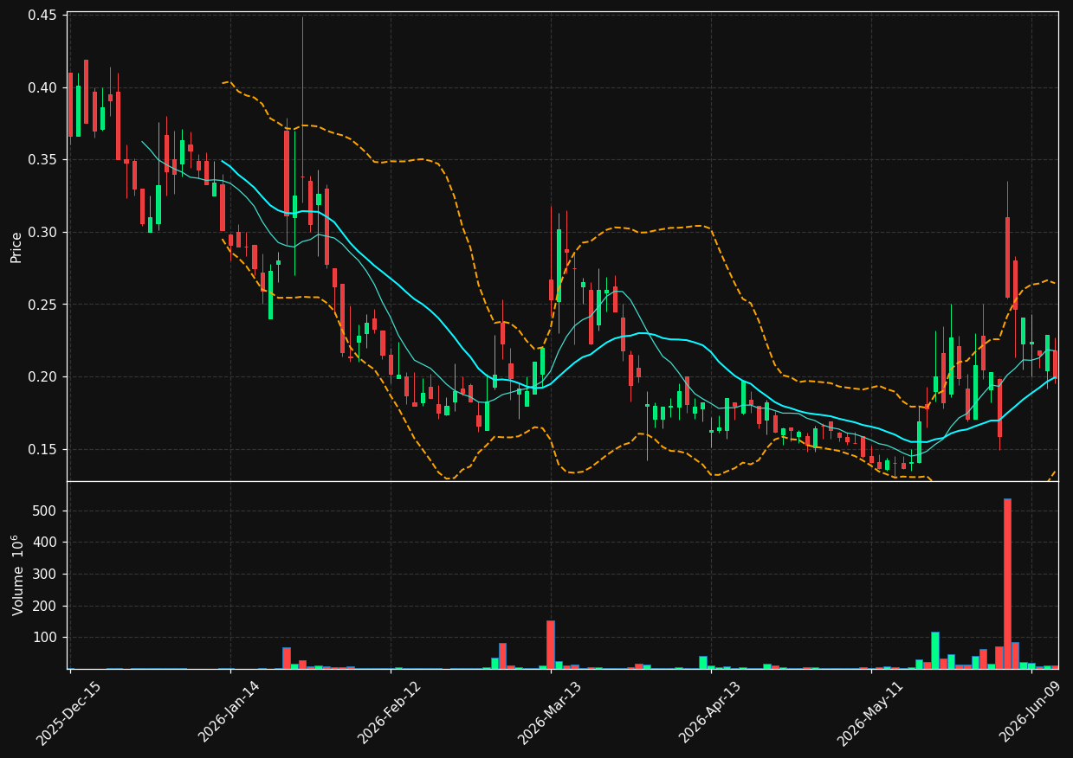Click the 2026-Apr-13 date label

710,712
